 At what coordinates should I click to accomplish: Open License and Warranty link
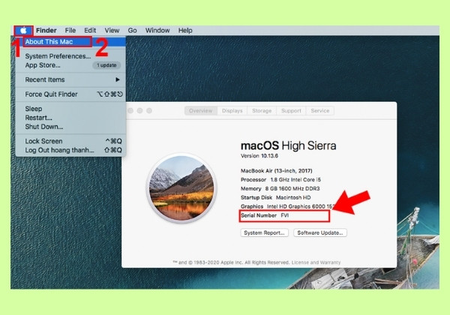coord(316,262)
